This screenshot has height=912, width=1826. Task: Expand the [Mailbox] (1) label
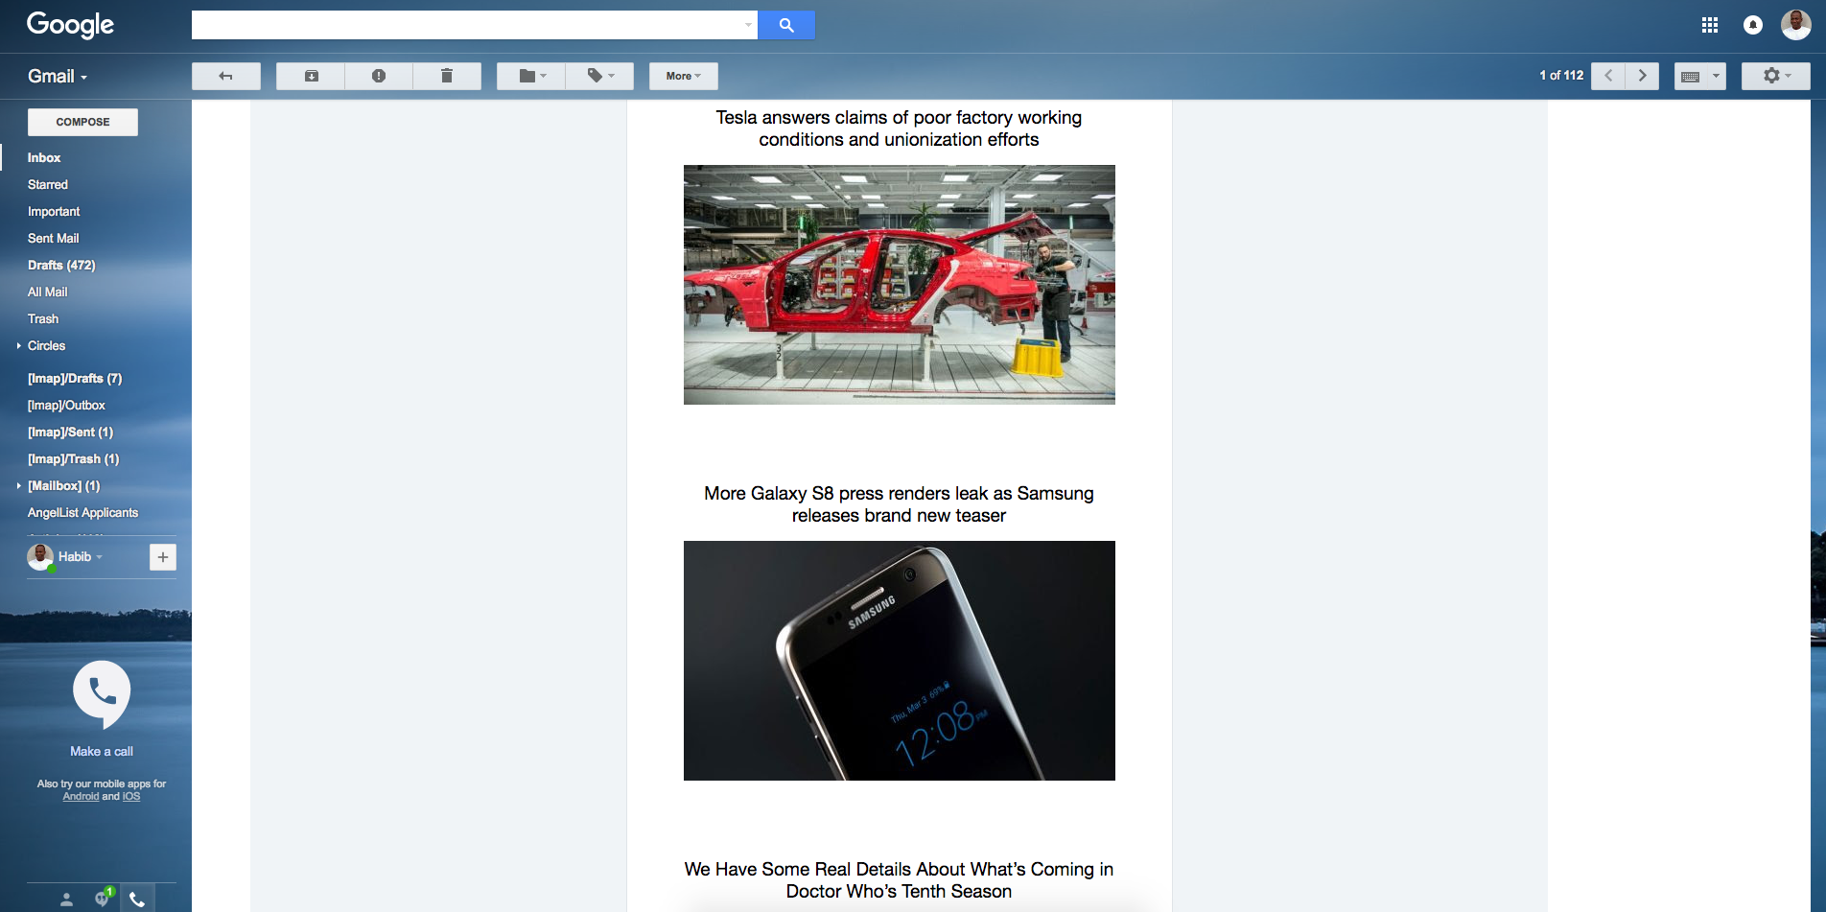(19, 485)
